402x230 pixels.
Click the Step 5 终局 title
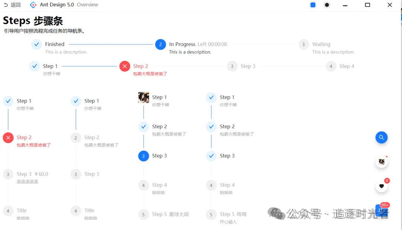coord(233,214)
